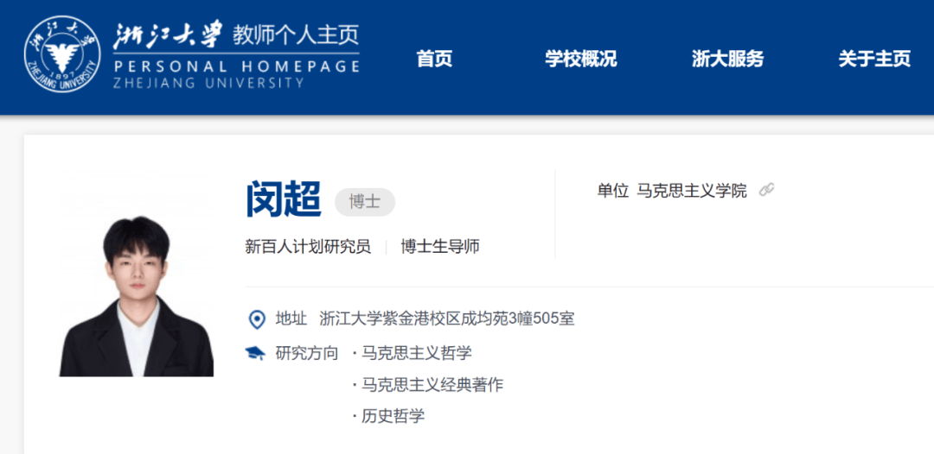This screenshot has height=454, width=934.
Task: Click the 博士生导师 title label
Action: 440,247
